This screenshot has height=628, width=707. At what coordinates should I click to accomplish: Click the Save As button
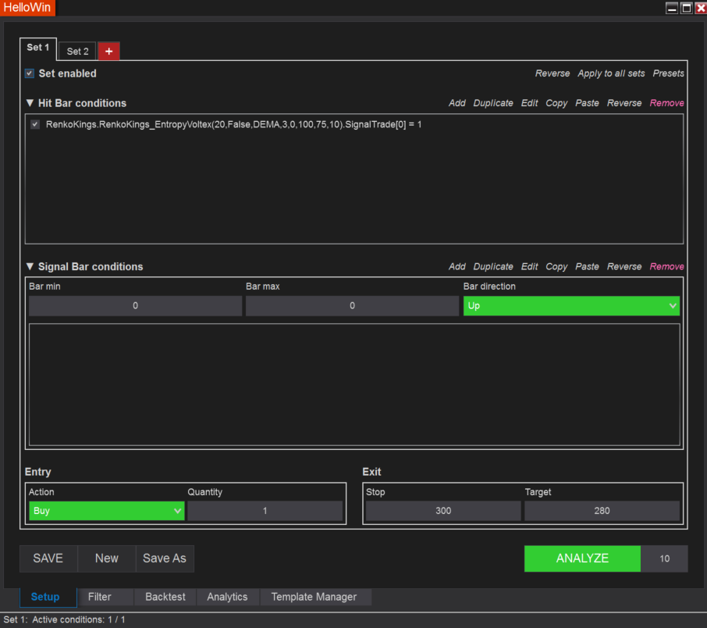pos(164,558)
